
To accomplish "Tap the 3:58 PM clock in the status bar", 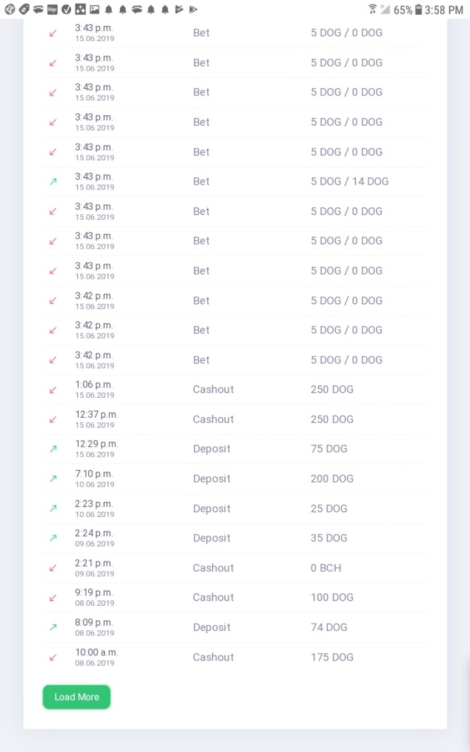I will [444, 10].
